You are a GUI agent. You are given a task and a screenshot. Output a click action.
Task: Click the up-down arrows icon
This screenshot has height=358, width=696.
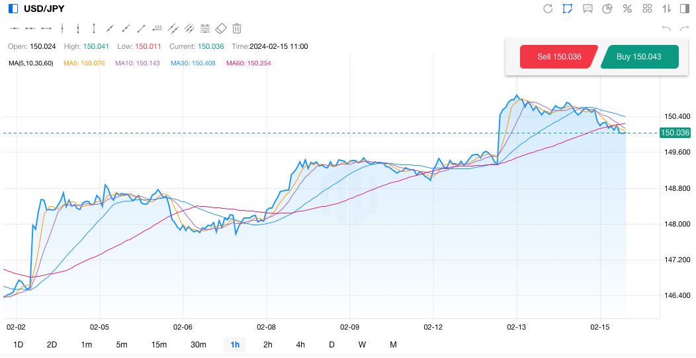666,9
